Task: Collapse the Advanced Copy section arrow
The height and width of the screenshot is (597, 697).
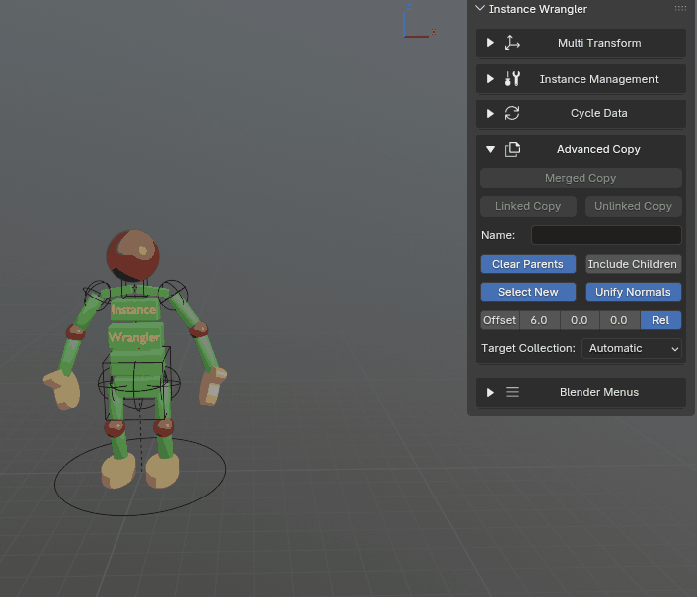Action: coord(490,149)
